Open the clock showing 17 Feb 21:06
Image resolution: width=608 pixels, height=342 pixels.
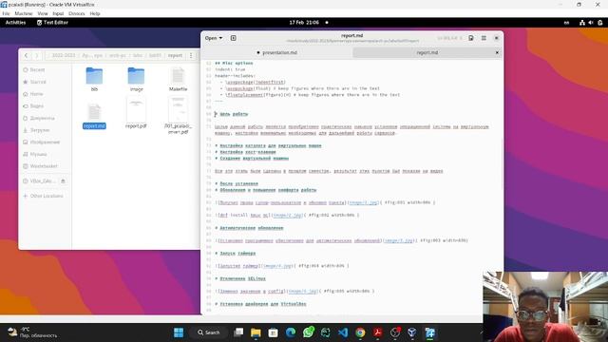tap(304, 23)
